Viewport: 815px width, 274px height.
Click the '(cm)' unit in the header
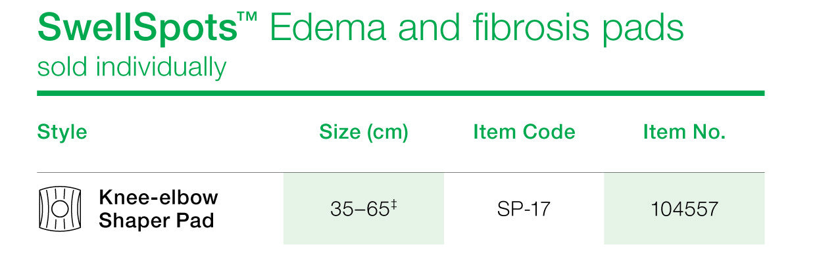pyautogui.click(x=387, y=133)
